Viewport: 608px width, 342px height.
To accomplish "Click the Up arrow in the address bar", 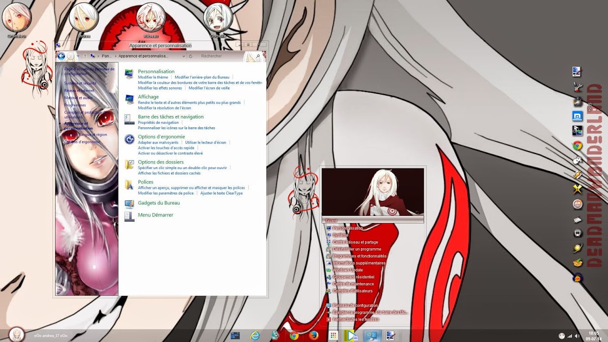I will click(85, 56).
